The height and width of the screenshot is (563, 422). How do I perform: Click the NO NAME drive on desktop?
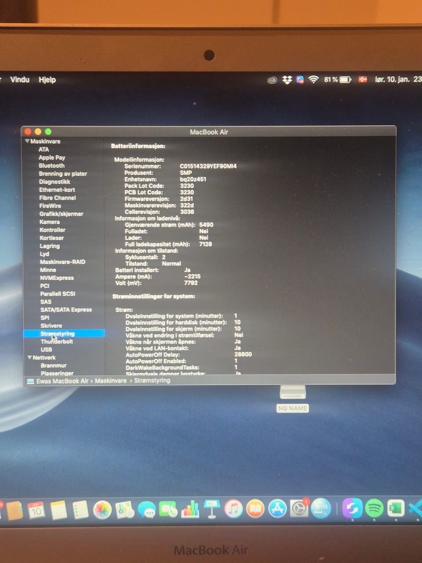pyautogui.click(x=293, y=399)
